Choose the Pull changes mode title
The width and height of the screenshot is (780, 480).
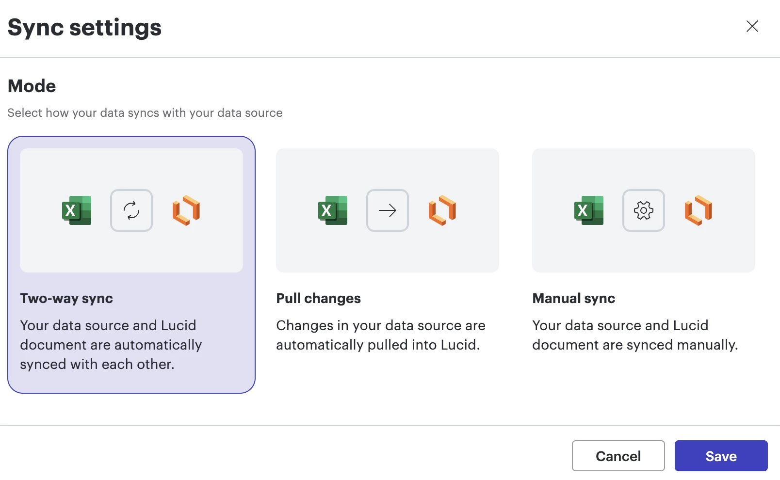point(318,299)
